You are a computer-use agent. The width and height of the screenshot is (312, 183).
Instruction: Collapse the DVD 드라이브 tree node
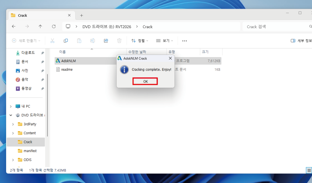coord(11,115)
